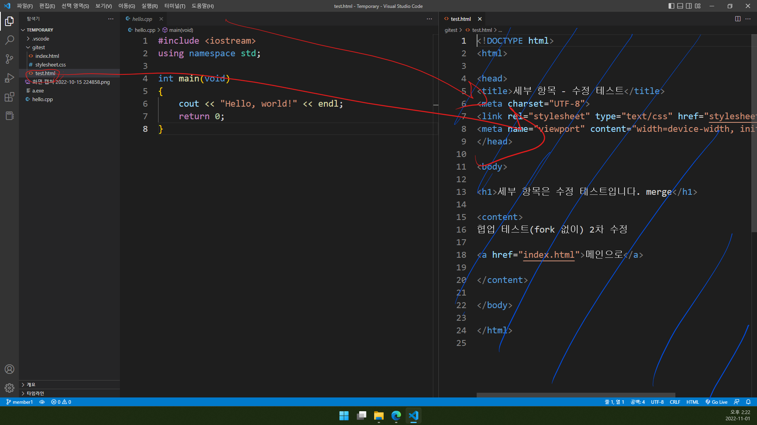Open the Explorer view in activity bar
Viewport: 757px width, 425px height.
(9, 21)
